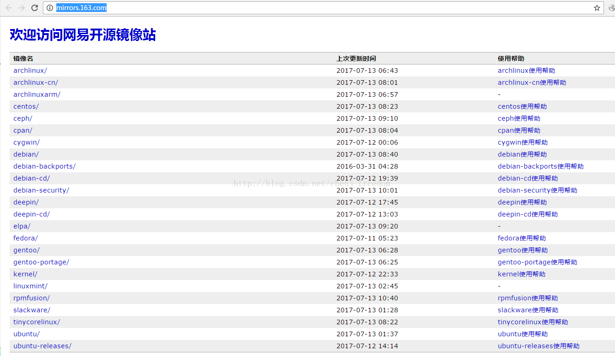This screenshot has width=615, height=357.
Task: Click timestamp 2017-07-11 05:23
Action: coord(367,238)
